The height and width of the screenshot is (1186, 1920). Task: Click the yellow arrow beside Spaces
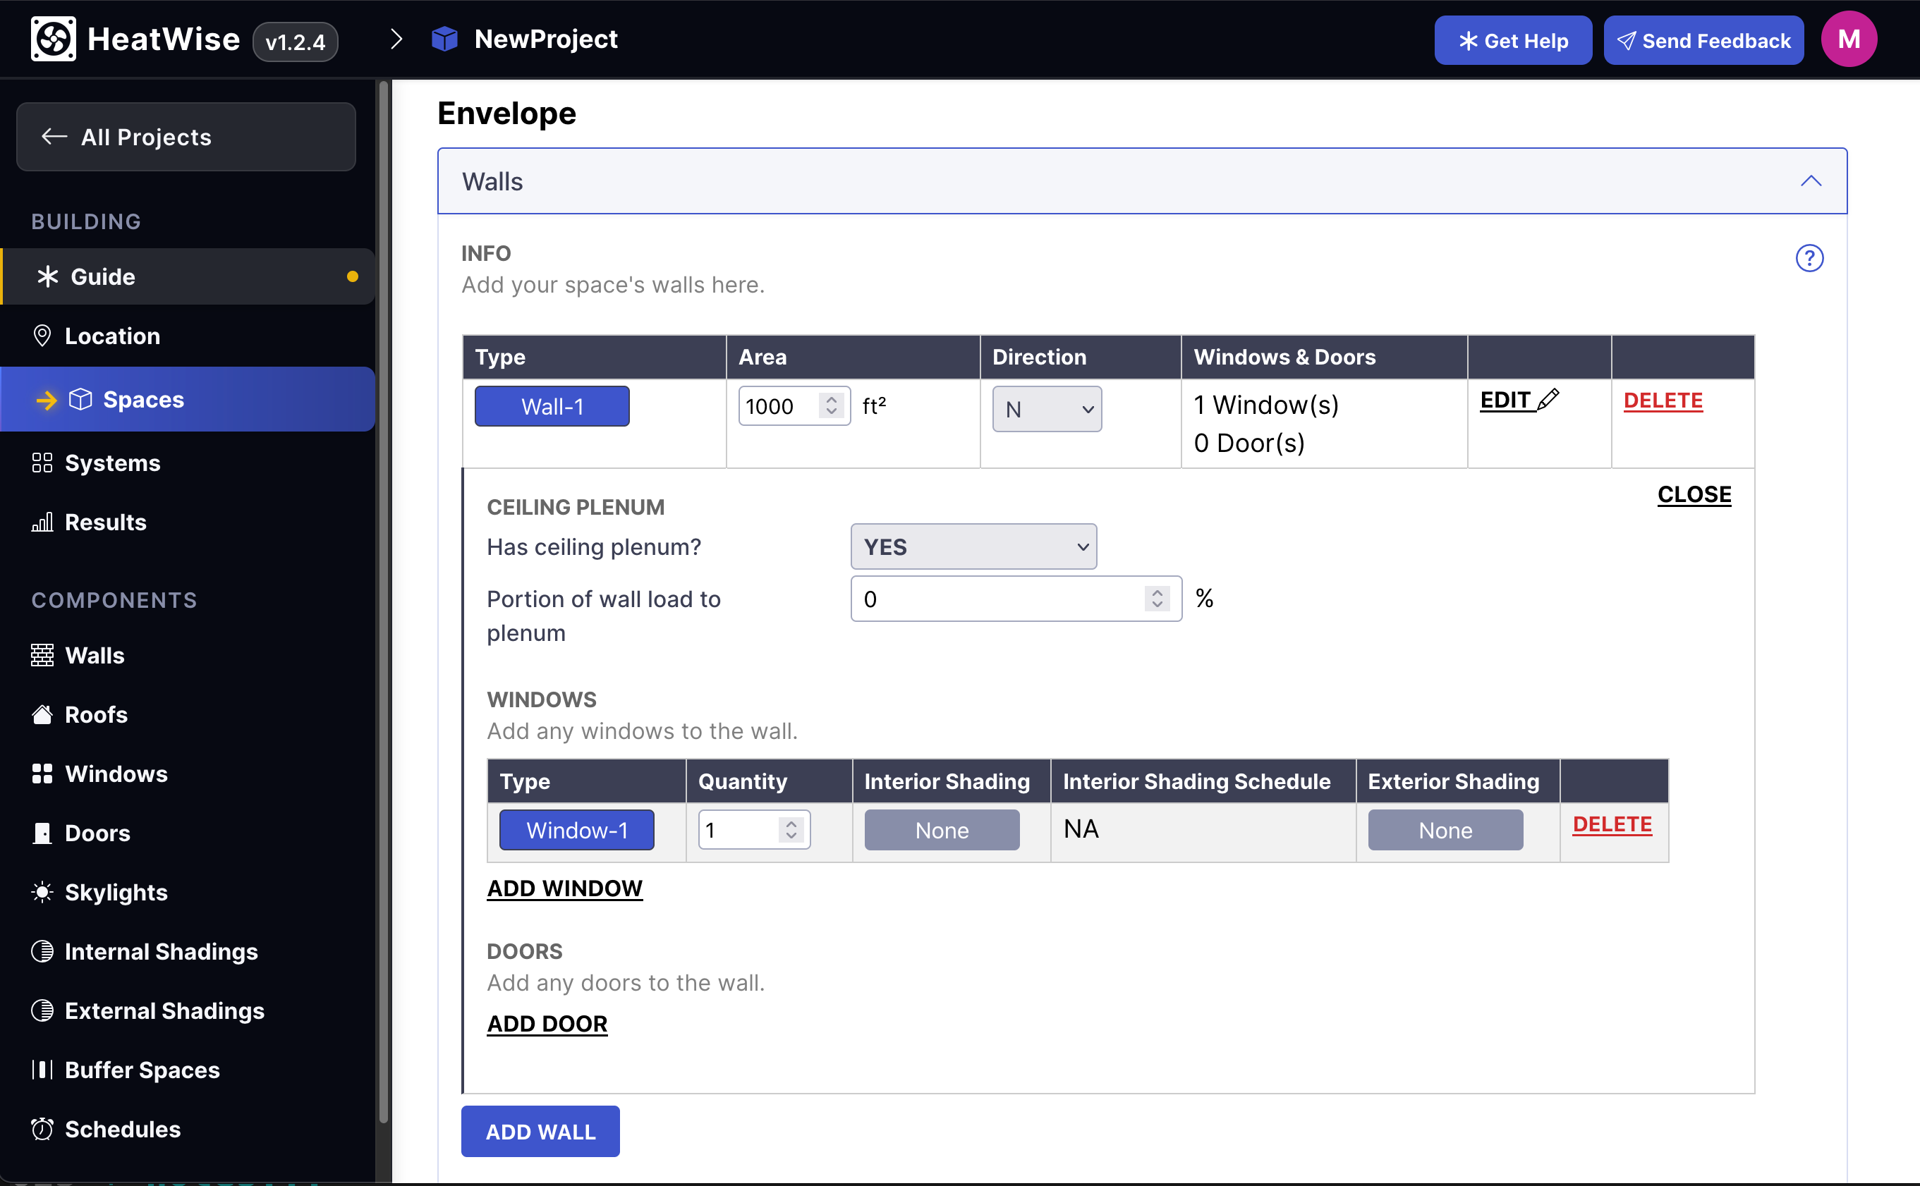coord(47,400)
